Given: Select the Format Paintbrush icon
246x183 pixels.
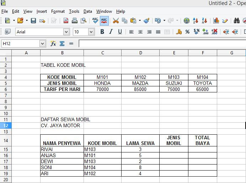Looking at the screenshot, I should [x=146, y=21].
